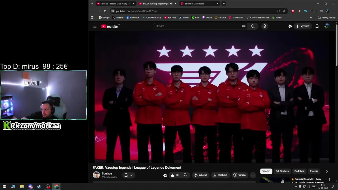The height and width of the screenshot is (190, 338).
Task: Open the Windows Start menu
Action: click(4, 187)
